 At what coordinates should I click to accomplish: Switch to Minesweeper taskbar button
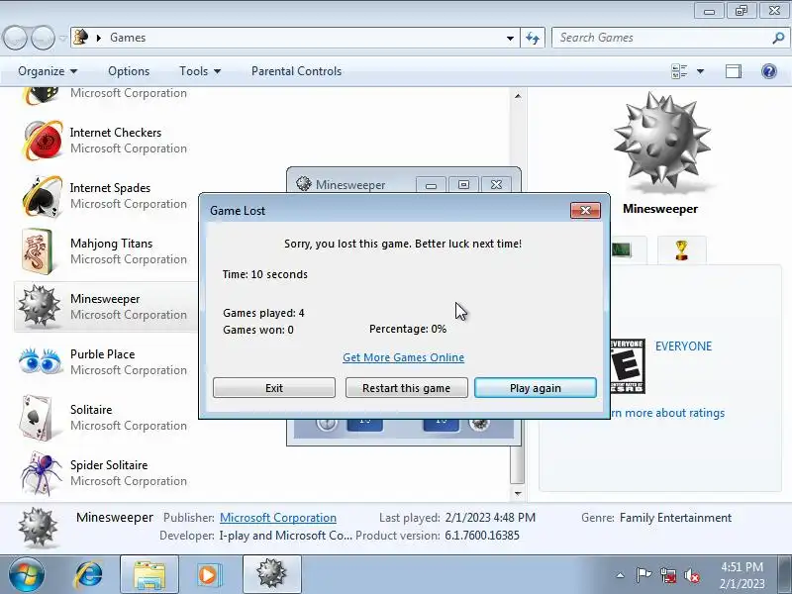271,575
